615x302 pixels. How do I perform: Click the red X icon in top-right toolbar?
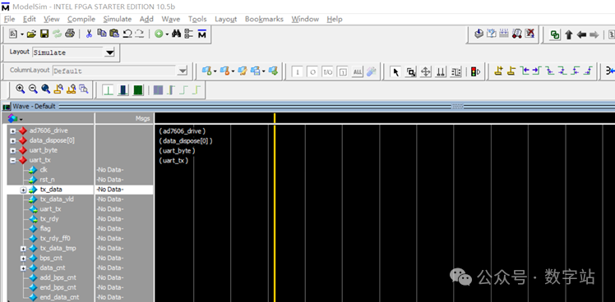pos(529,34)
